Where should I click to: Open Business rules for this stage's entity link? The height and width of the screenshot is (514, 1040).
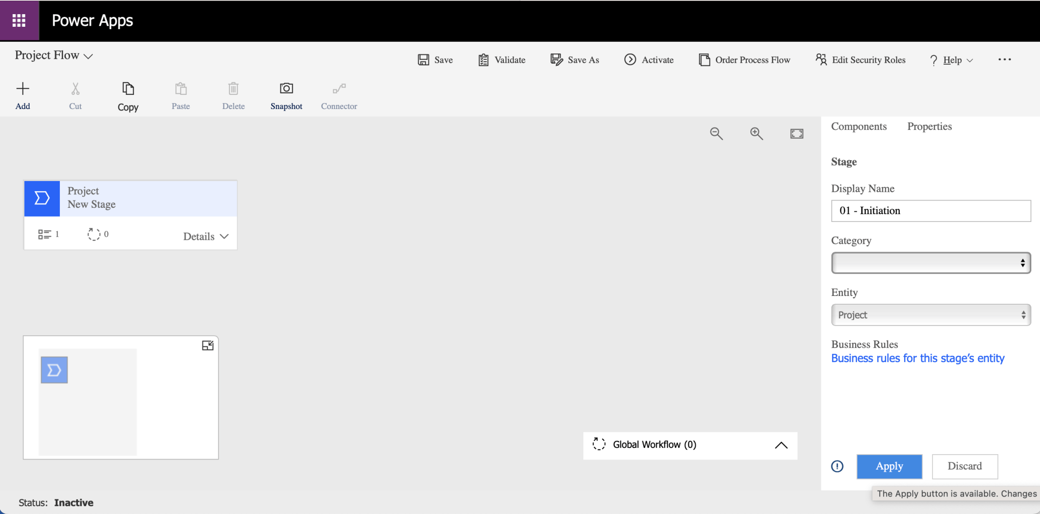click(x=917, y=358)
